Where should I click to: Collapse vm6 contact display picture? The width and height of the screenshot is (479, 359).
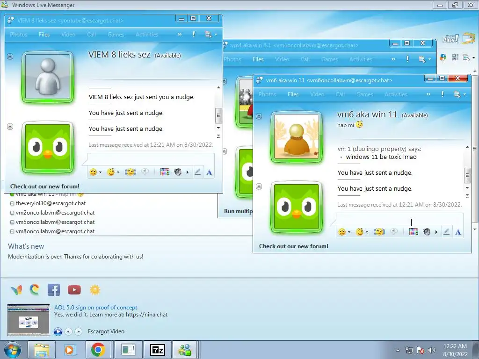point(259,116)
